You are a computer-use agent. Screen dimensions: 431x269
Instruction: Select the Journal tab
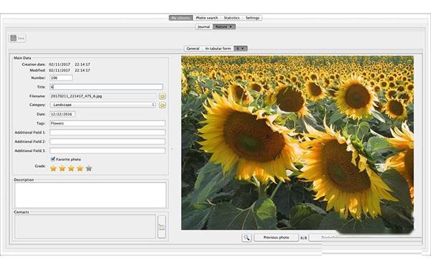pyautogui.click(x=204, y=27)
